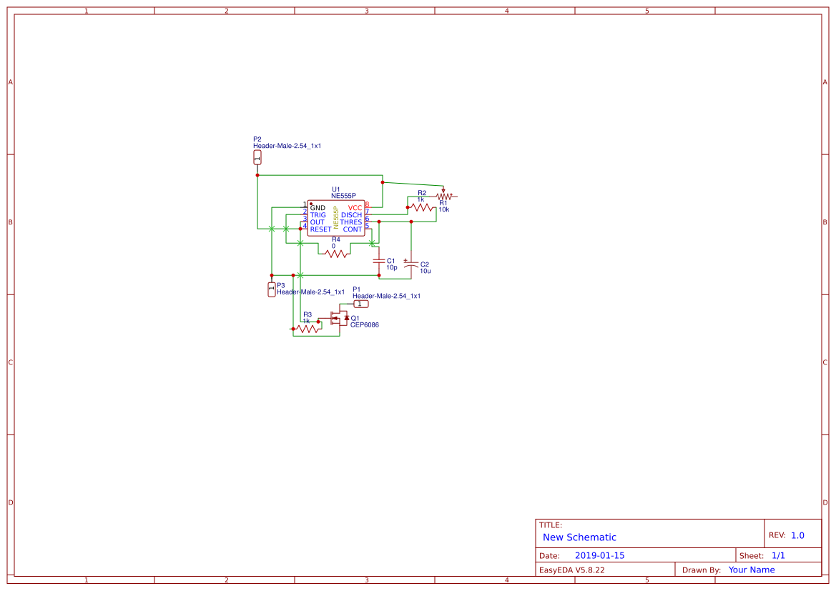Click the junction dot at C1's bottom lead
Screen dimensions: 836x591
click(379, 276)
